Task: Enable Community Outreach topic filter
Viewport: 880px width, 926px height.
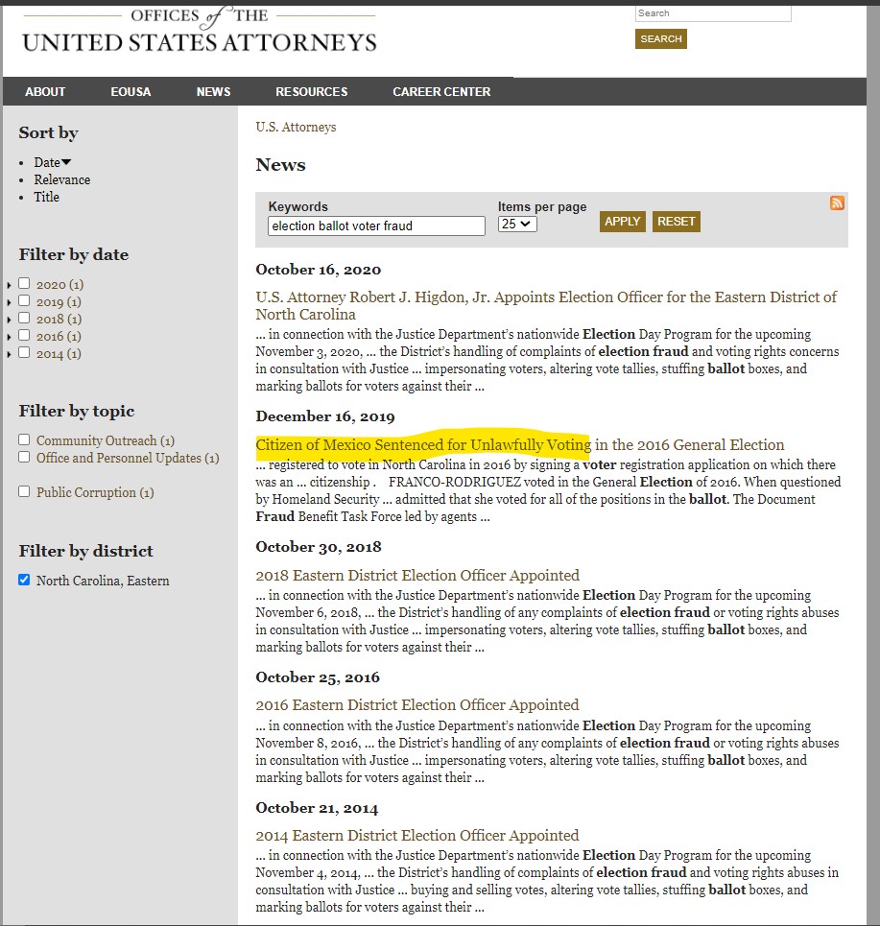Action: [24, 439]
